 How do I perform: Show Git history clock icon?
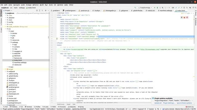(184, 8)
